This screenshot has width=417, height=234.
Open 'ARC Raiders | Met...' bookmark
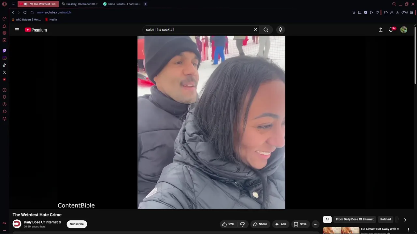pyautogui.click(x=26, y=19)
